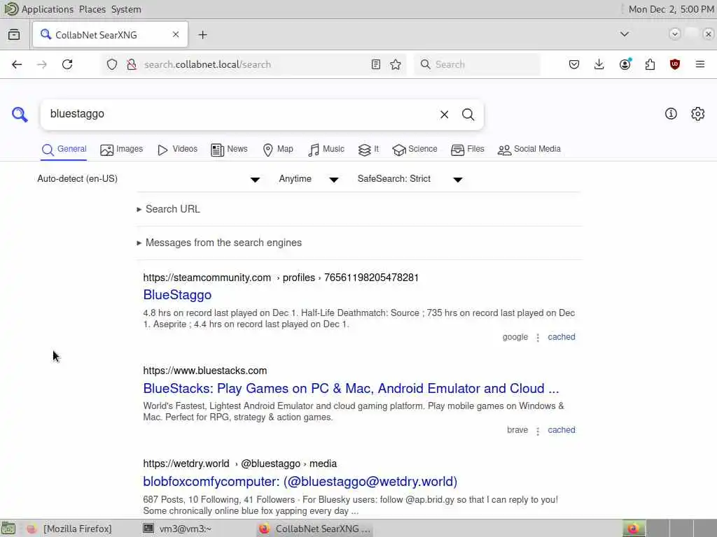717x537 pixels.
Task: Close the CollabNet SearXNG tab
Action: [176, 35]
